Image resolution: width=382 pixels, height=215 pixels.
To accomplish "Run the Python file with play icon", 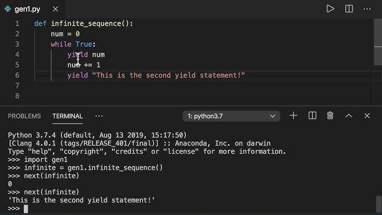I will coord(330,9).
